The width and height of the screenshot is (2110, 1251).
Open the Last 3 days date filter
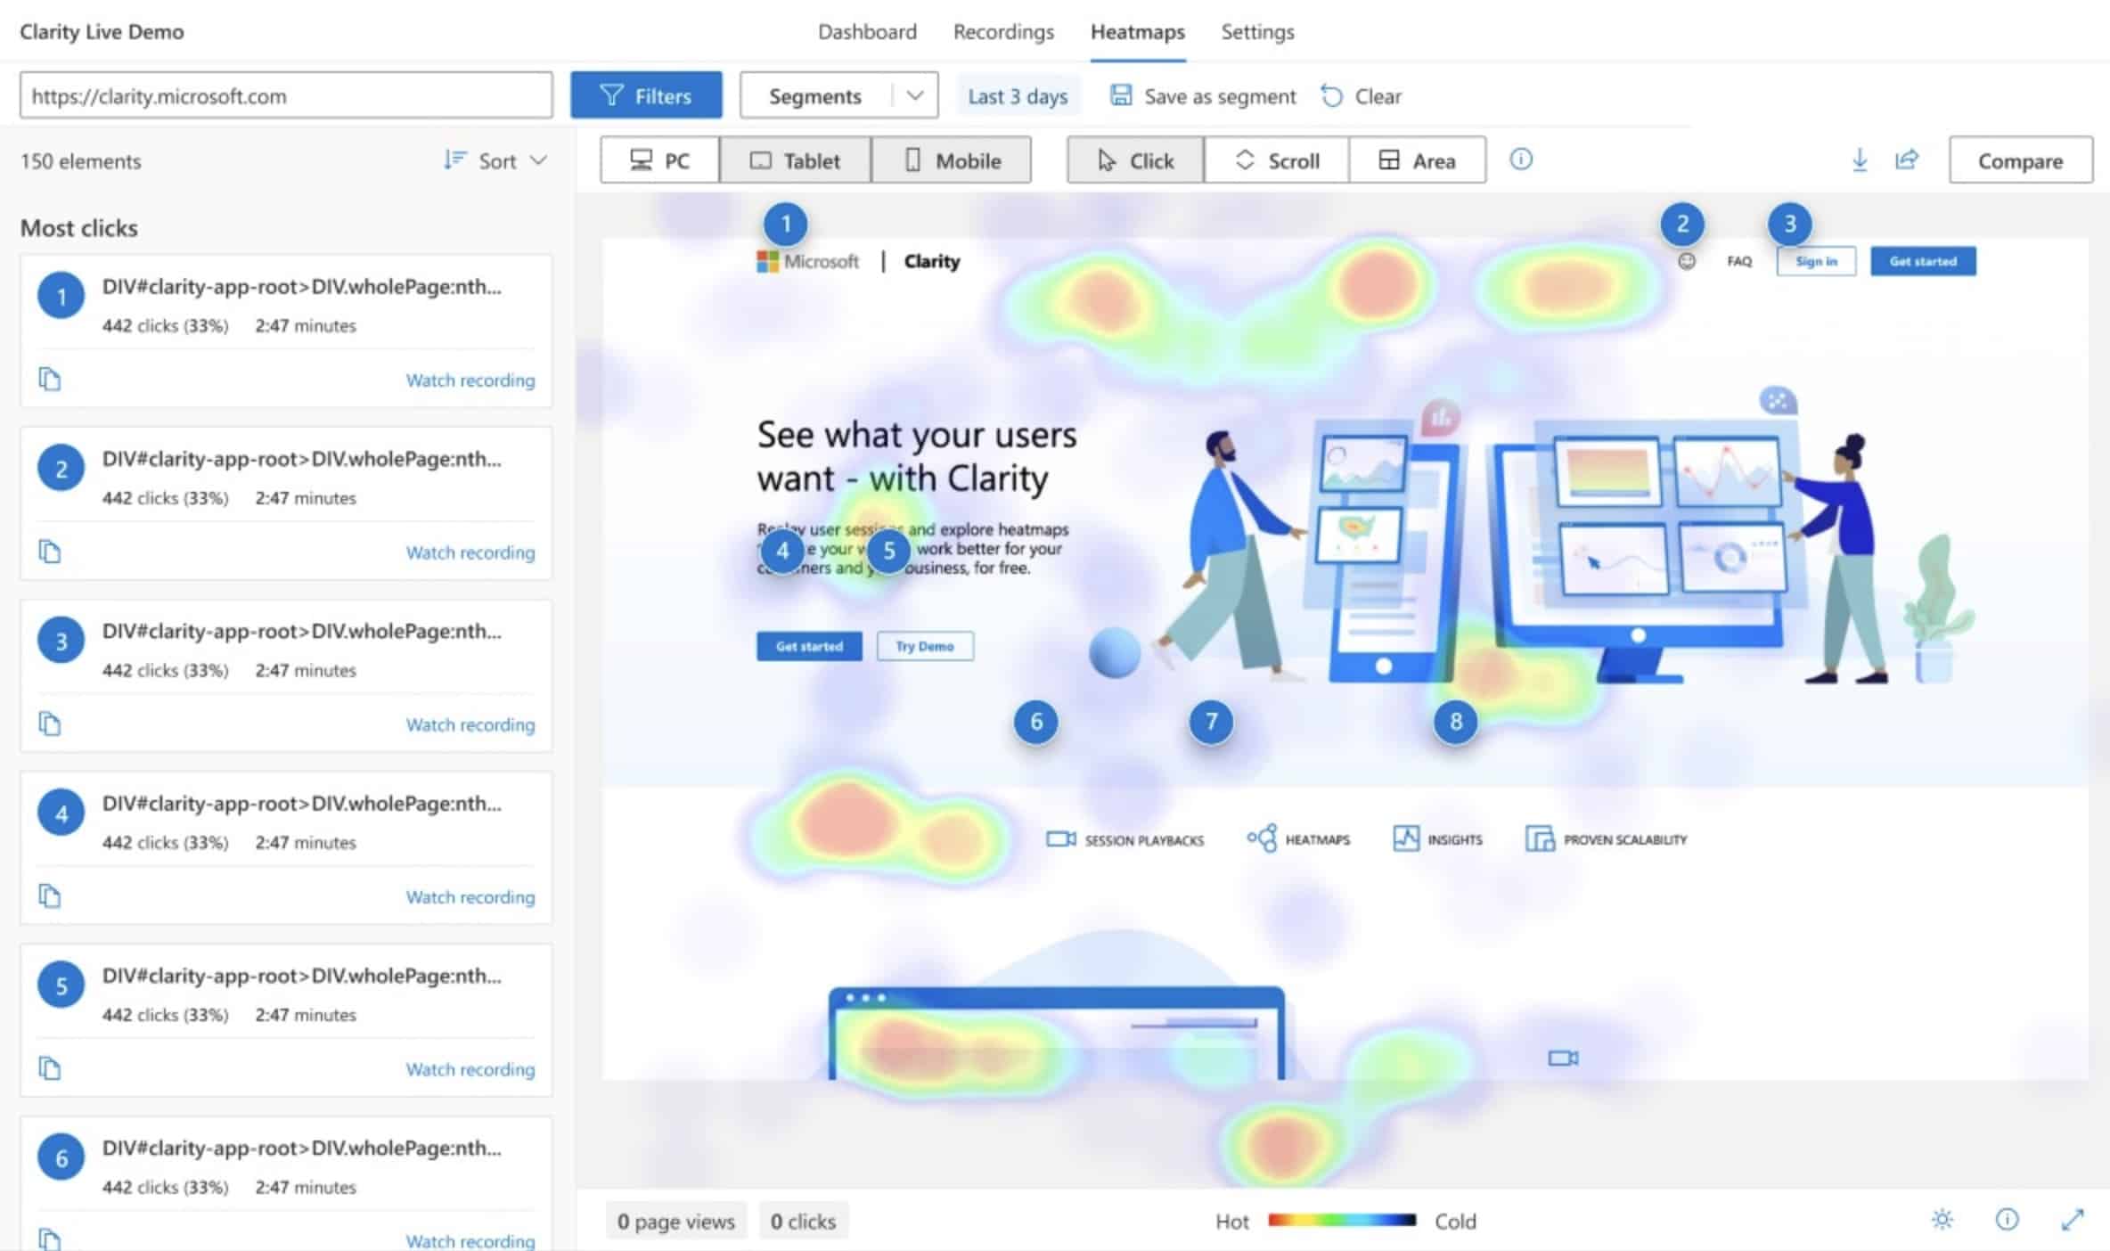[x=1018, y=96]
